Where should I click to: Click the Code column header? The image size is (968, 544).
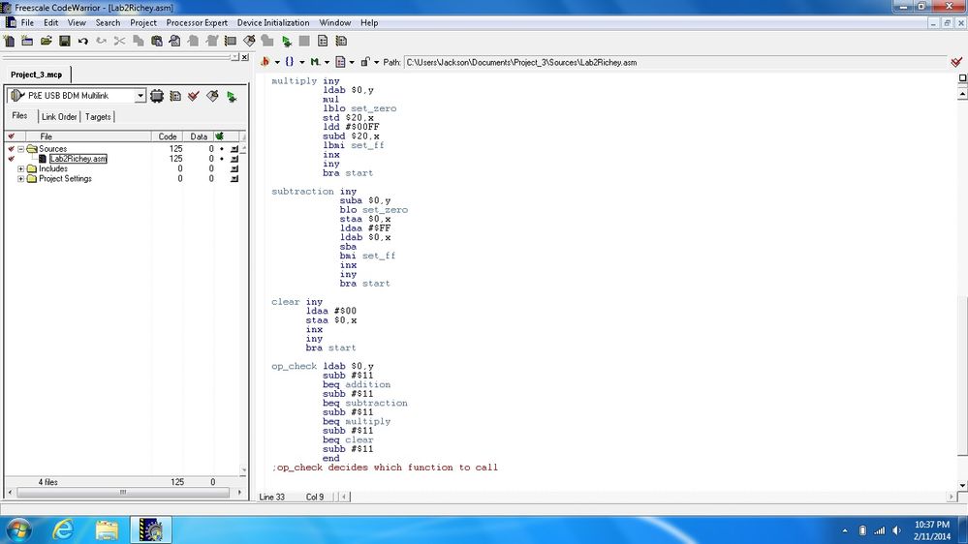168,136
